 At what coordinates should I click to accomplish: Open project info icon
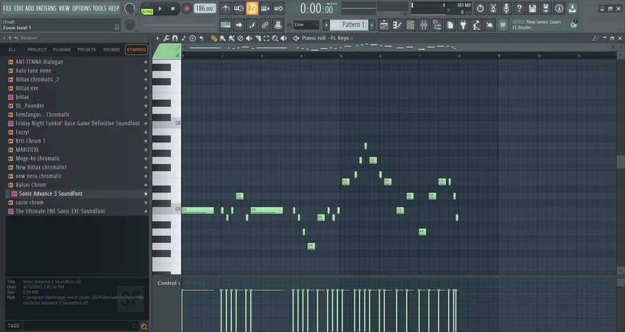pos(559,8)
